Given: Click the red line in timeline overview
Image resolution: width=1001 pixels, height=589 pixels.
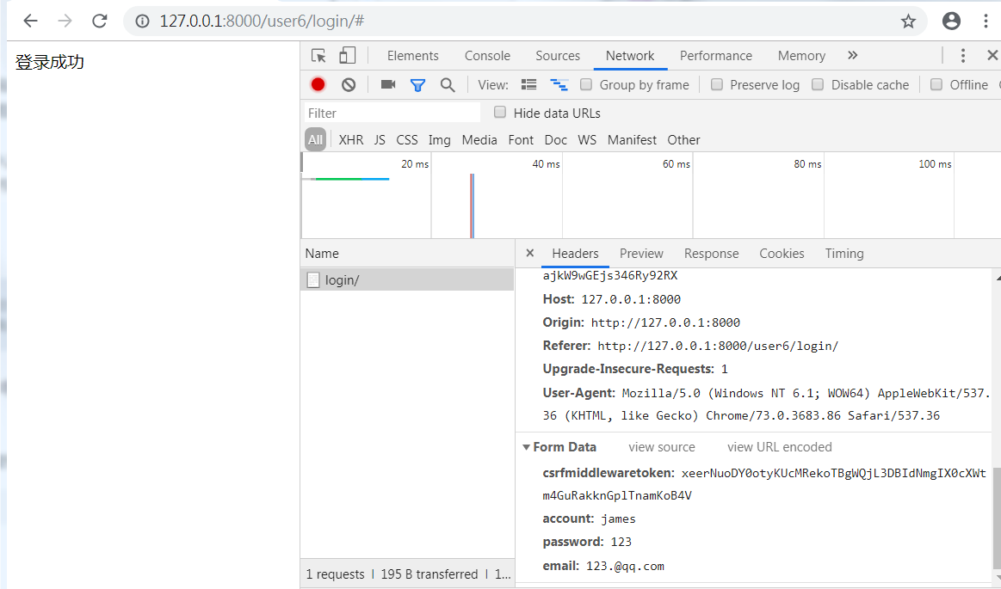Looking at the screenshot, I should 471,206.
